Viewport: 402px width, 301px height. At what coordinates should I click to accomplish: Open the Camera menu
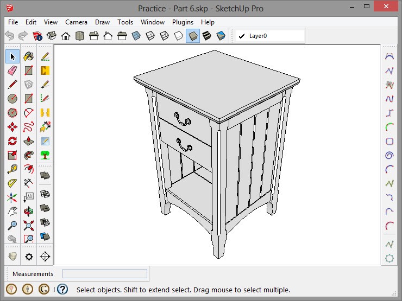76,22
